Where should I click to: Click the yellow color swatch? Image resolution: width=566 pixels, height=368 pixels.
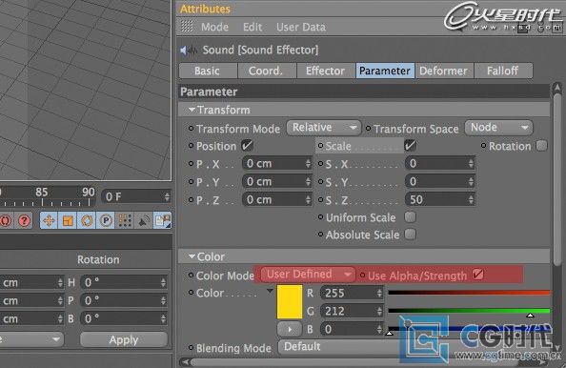coord(290,302)
